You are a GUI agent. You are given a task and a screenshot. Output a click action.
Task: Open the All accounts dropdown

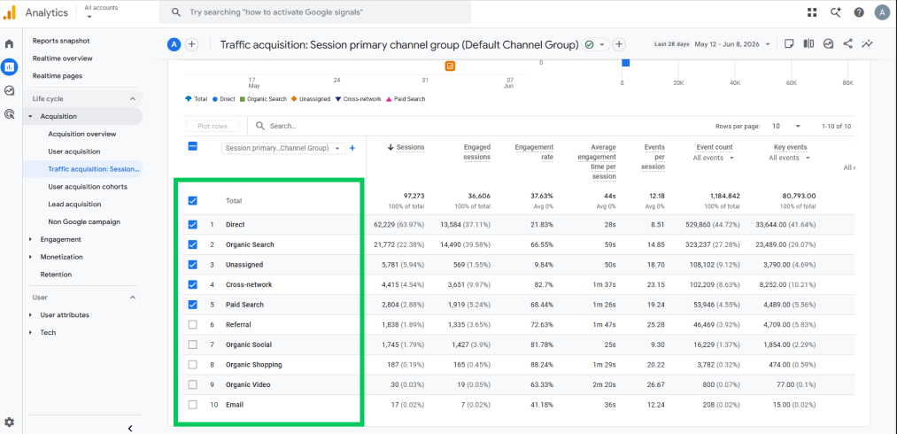click(x=101, y=12)
